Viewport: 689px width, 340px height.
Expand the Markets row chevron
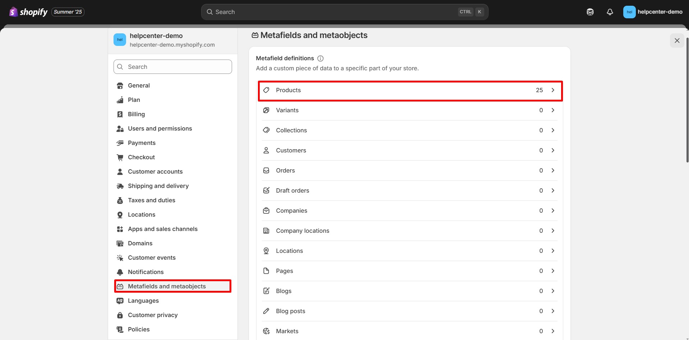tap(553, 331)
